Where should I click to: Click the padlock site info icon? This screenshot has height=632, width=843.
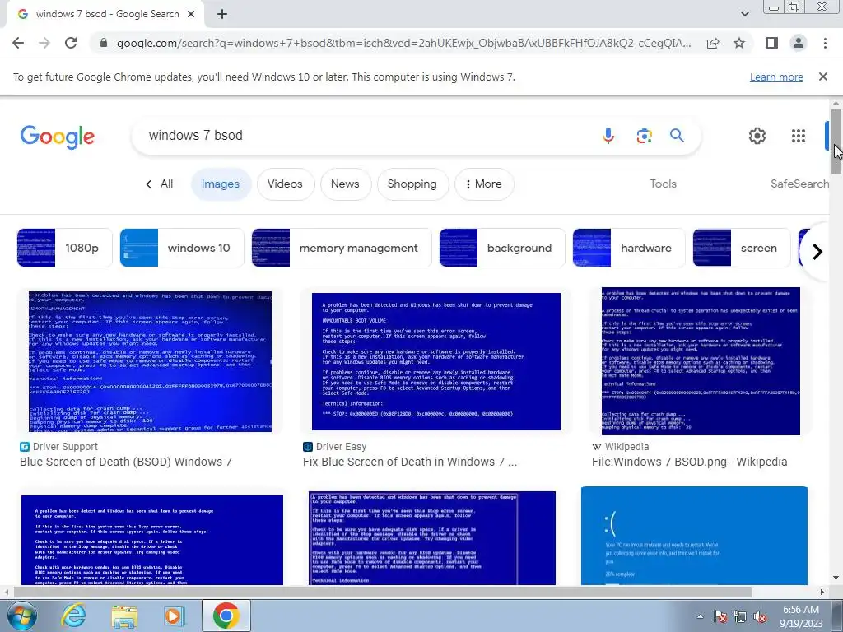104,43
